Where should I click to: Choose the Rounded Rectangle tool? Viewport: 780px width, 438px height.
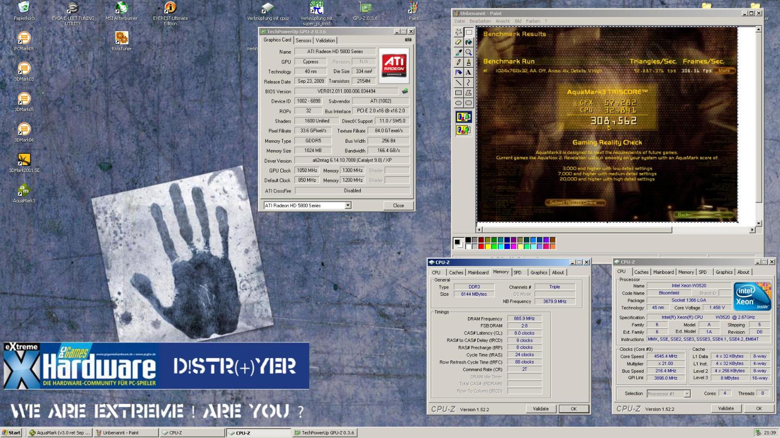(468, 103)
